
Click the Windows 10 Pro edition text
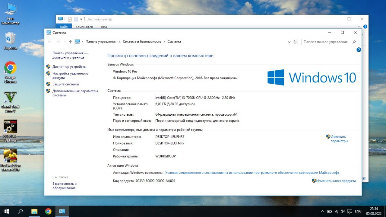125,72
